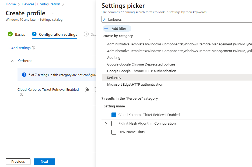
Task: Toggle Cloud Kerberos Ticket Retrieval Enabled switch
Action: pos(90,90)
